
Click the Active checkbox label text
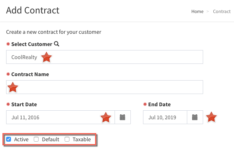click(22, 139)
